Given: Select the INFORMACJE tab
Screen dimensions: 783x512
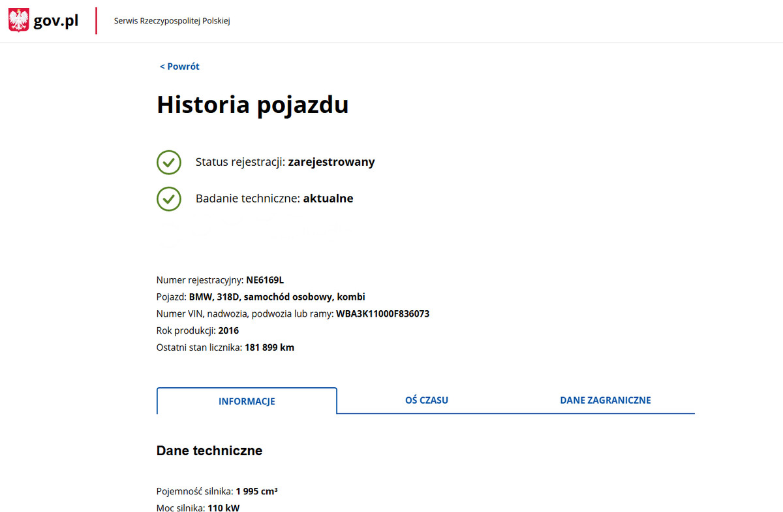Looking at the screenshot, I should (x=247, y=402).
